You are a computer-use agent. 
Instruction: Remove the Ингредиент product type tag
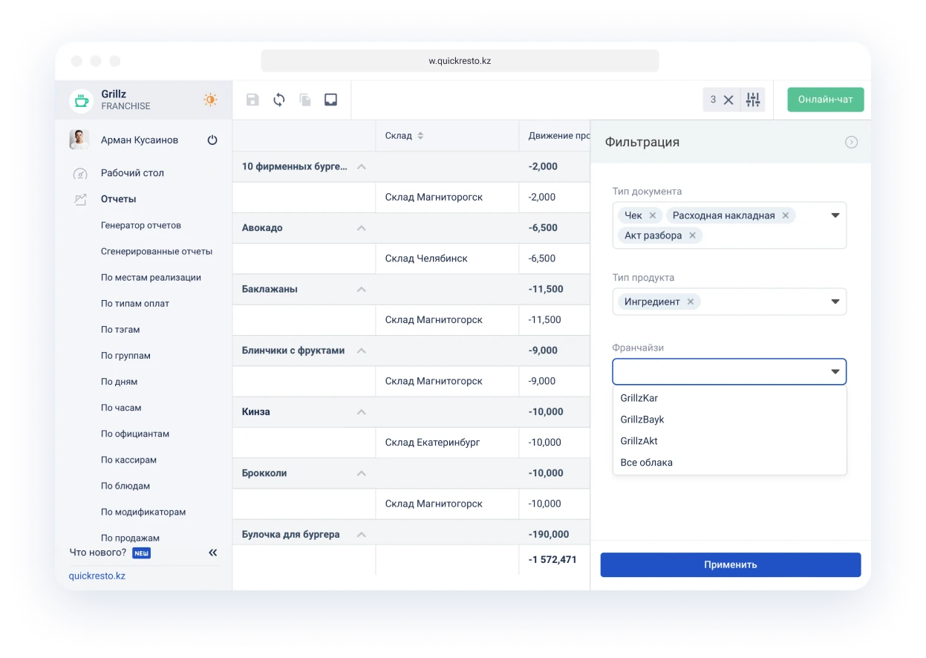click(691, 302)
